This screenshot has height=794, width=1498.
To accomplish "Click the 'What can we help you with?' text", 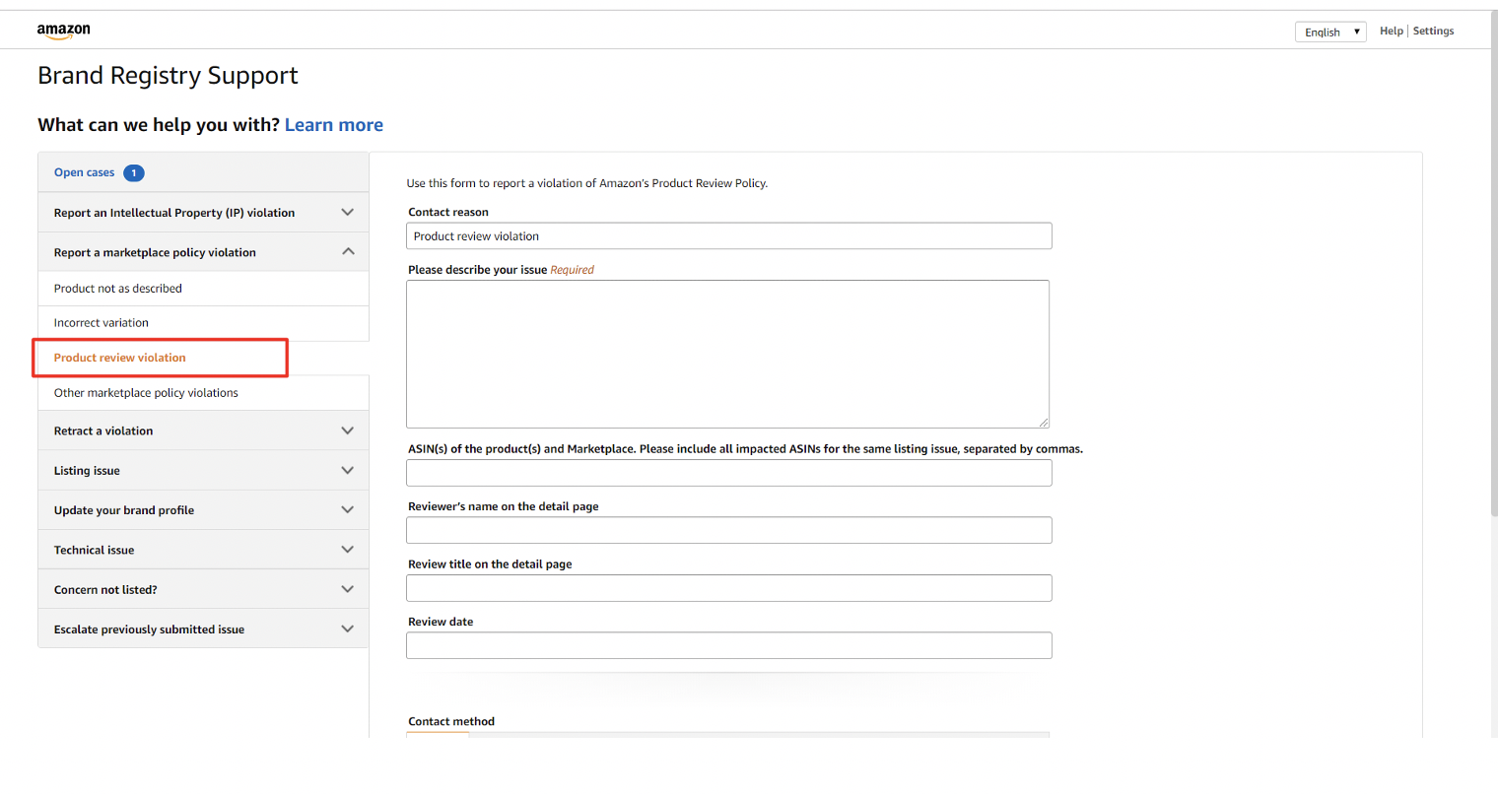I will coord(159,125).
